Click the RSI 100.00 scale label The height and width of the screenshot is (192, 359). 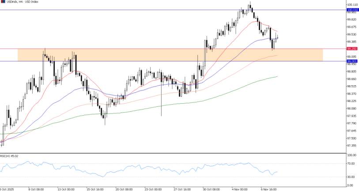coord(351,155)
